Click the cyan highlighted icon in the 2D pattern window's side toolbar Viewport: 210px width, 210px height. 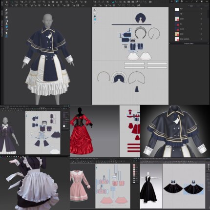pos(95,20)
